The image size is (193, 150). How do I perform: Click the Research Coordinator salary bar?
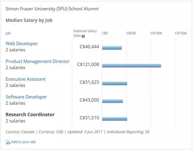(x=115, y=119)
